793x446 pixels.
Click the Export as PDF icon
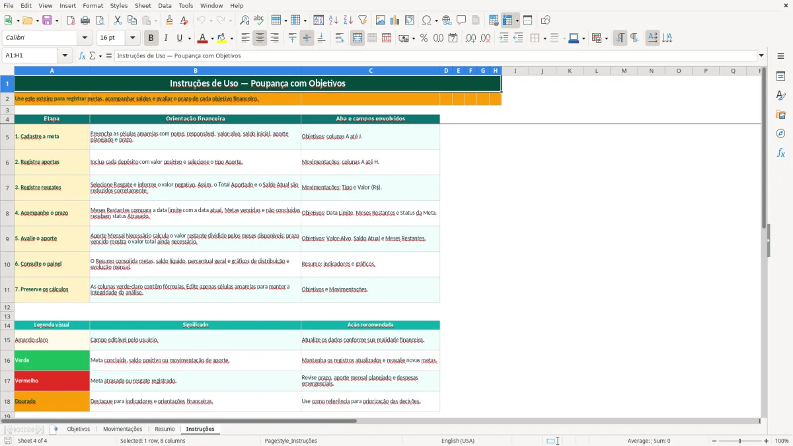[71, 20]
